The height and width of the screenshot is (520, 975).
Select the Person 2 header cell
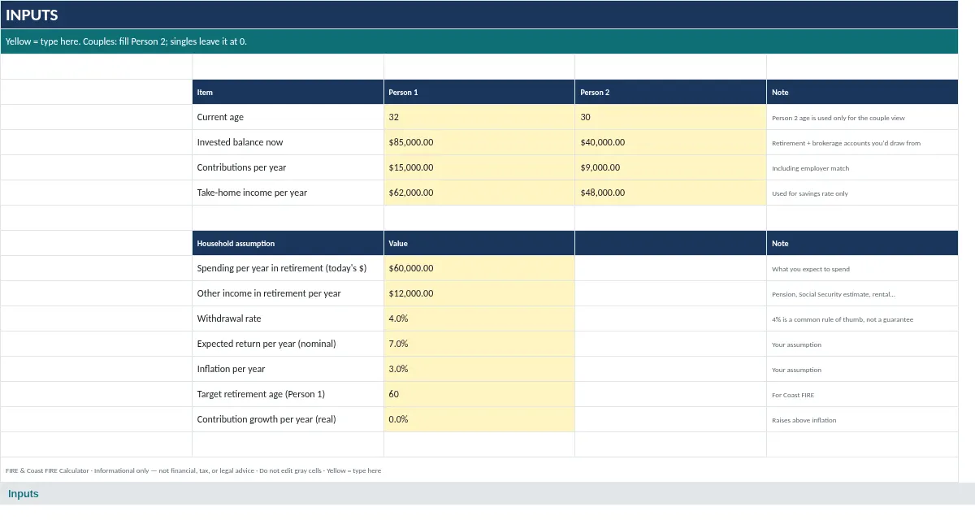coord(670,92)
